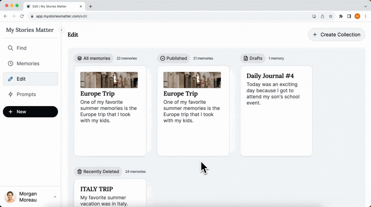Open the Published collection chip
371x207 pixels.
pos(173,58)
